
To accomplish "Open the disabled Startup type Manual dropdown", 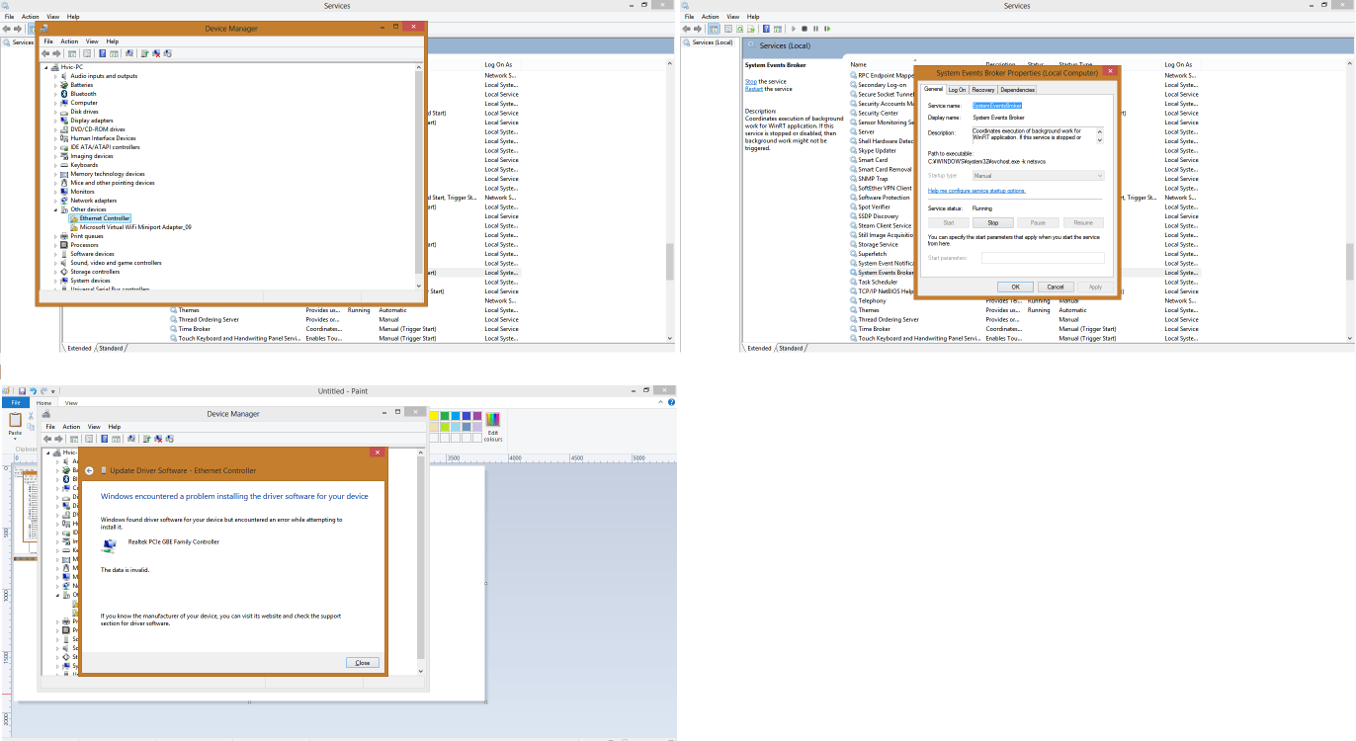I will [x=1038, y=176].
